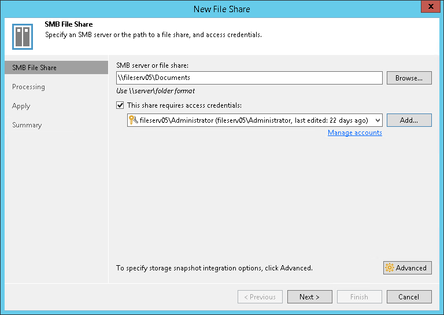Image resolution: width=444 pixels, height=315 pixels.
Task: Click the disabled Finish button
Action: coord(360,296)
